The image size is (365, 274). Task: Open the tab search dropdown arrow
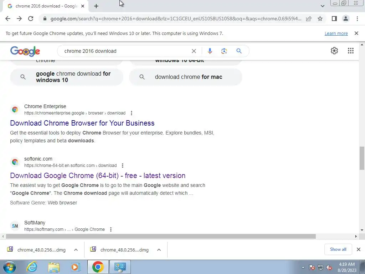pyautogui.click(x=322, y=6)
